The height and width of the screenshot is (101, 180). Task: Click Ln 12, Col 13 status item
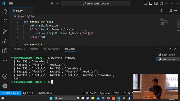[89, 93]
